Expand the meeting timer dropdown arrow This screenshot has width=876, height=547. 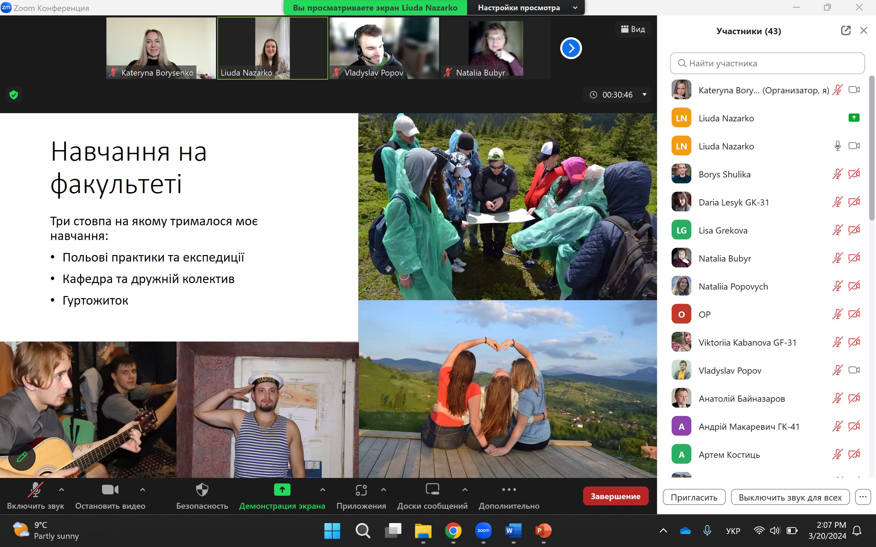(x=644, y=95)
